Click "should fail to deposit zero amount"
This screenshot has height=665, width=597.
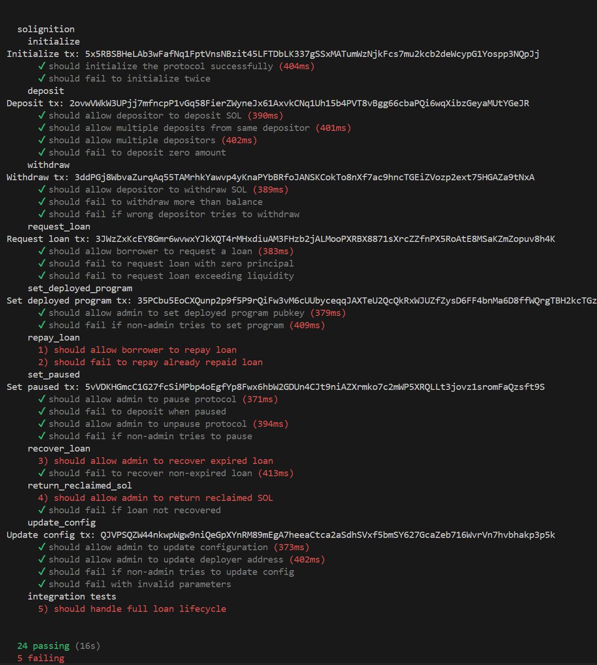(x=132, y=152)
